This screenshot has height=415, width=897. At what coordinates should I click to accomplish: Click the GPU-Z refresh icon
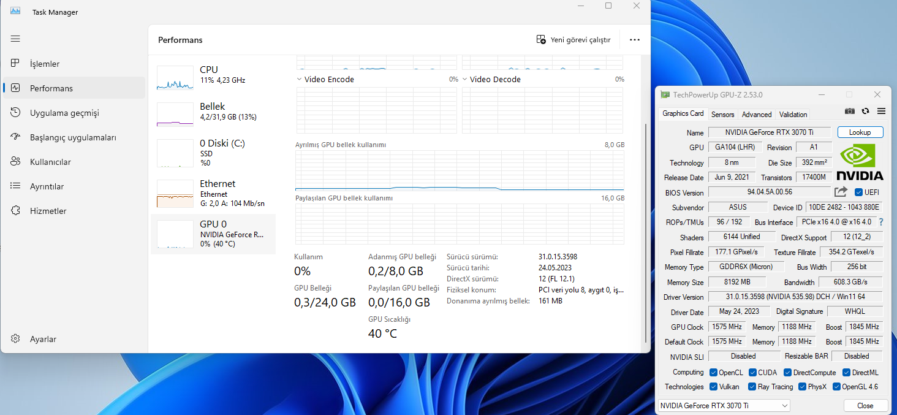865,111
